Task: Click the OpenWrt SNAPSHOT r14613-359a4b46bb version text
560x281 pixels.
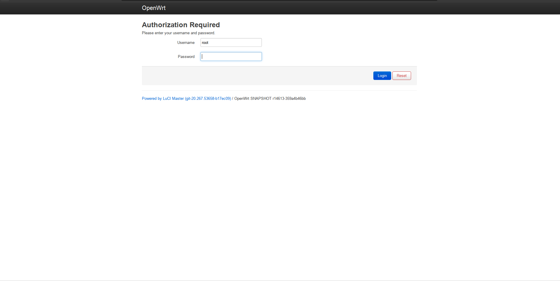Action: 270,99
